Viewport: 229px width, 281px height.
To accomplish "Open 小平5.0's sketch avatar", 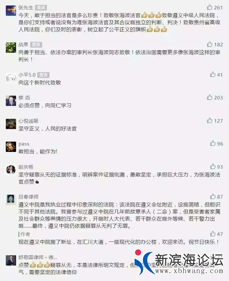I will [11, 78].
